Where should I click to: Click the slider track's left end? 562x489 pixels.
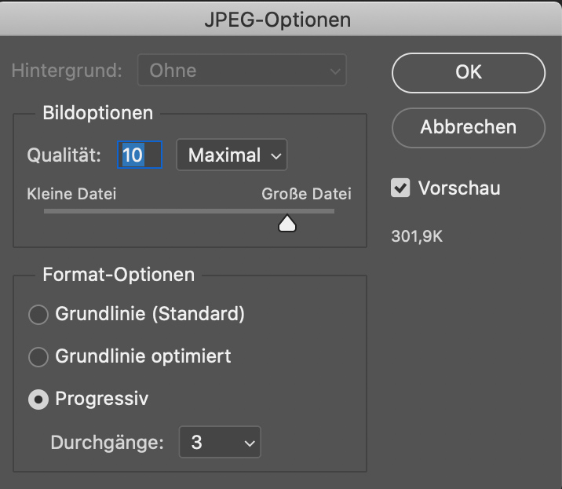tap(47, 210)
